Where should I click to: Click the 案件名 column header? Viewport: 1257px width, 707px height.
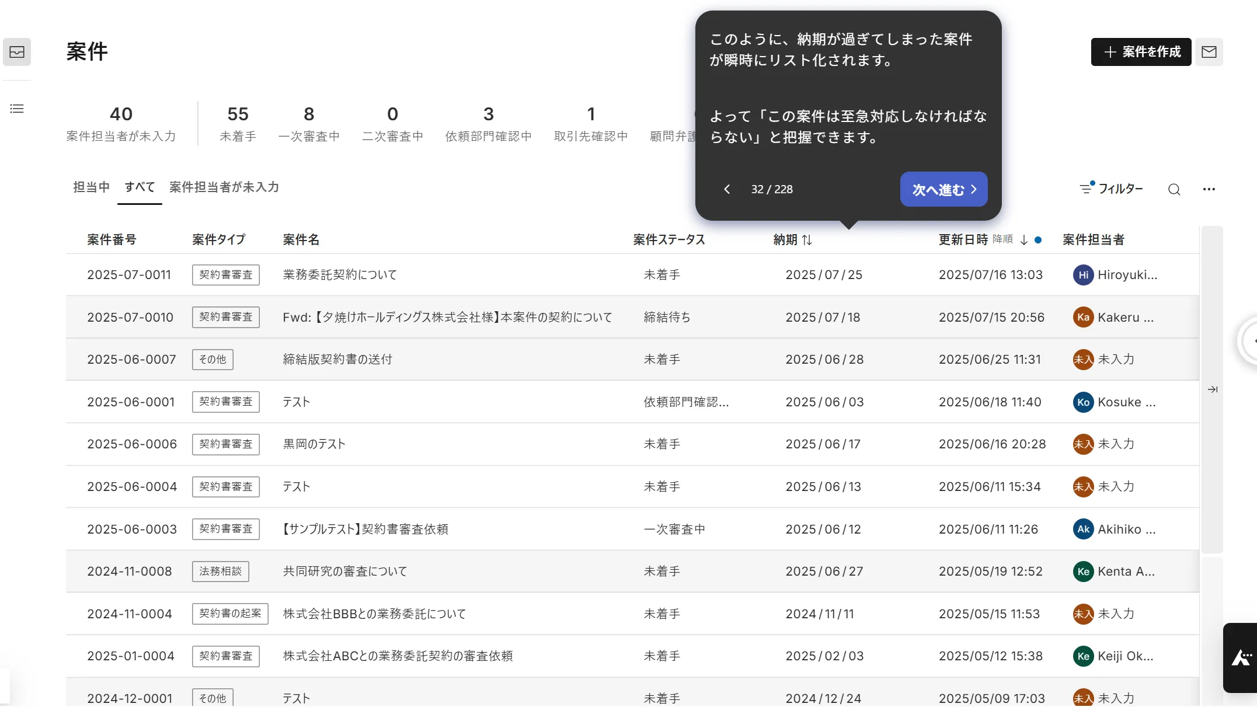point(301,240)
